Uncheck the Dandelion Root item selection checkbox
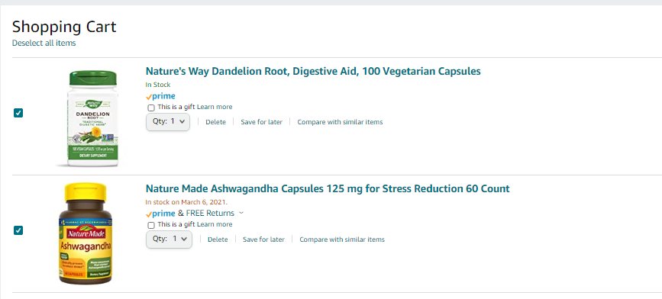This screenshot has height=299, width=662. click(18, 113)
